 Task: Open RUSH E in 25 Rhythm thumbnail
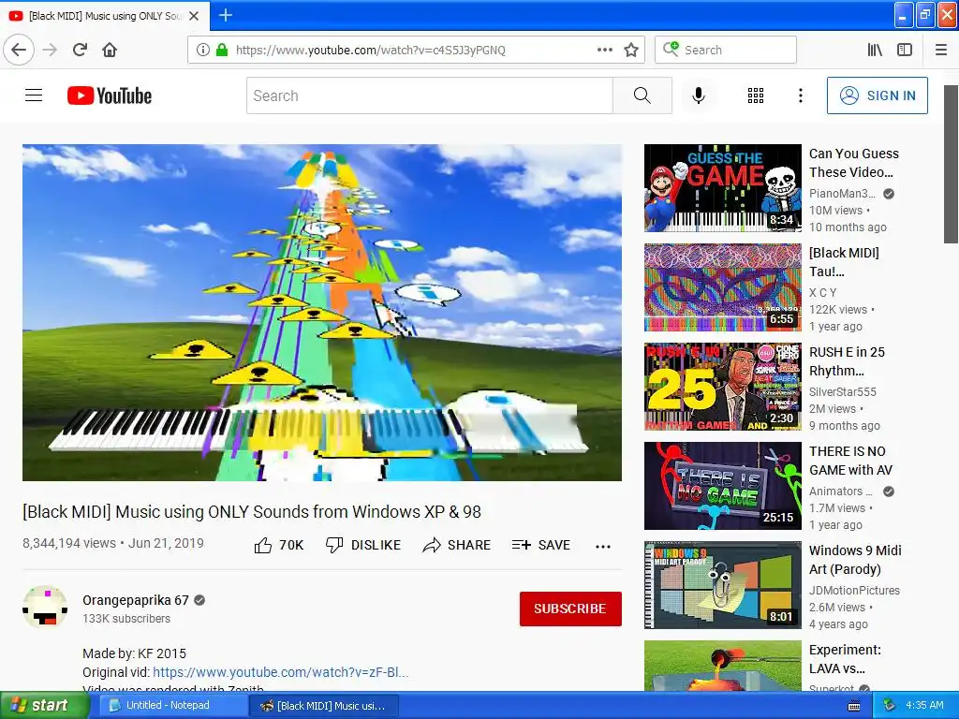point(722,387)
